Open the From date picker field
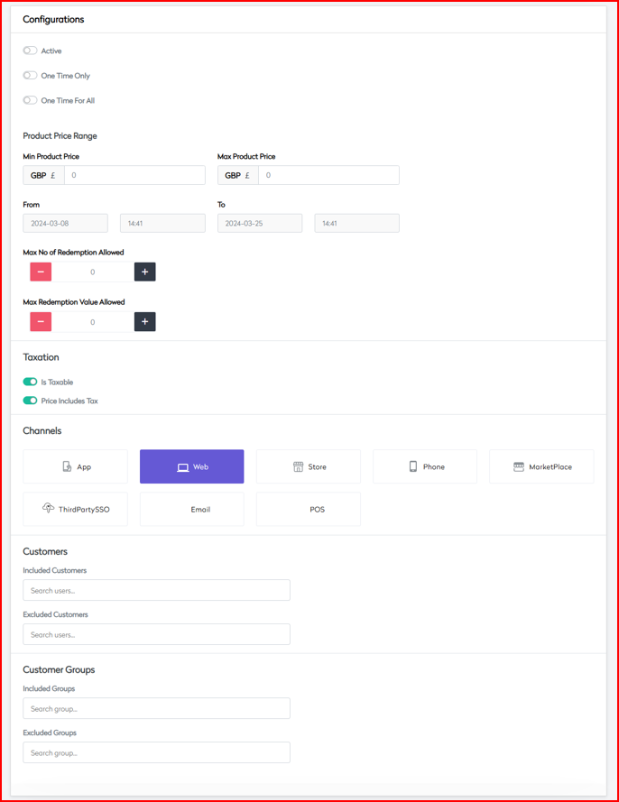 point(65,223)
